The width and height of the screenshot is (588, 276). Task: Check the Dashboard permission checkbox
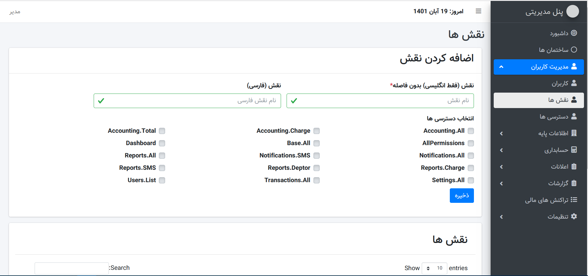(162, 143)
